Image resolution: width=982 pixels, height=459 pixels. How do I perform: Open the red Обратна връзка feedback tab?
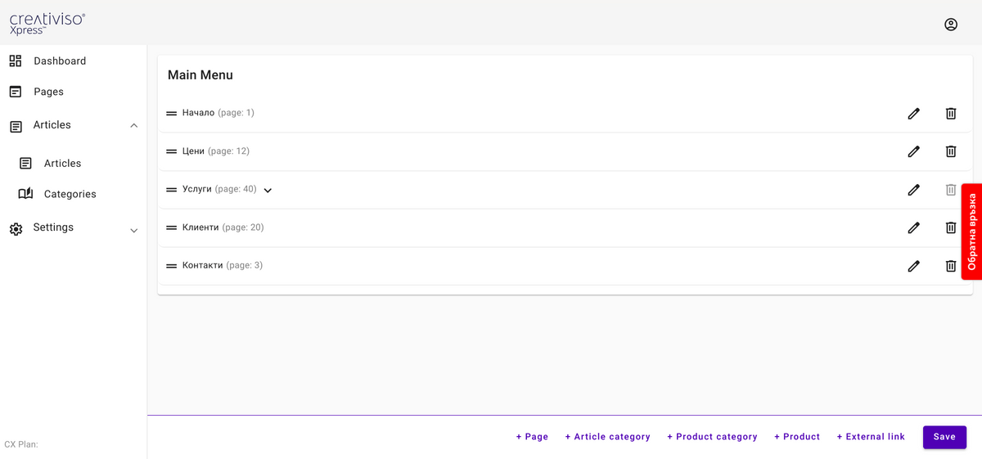(x=971, y=232)
